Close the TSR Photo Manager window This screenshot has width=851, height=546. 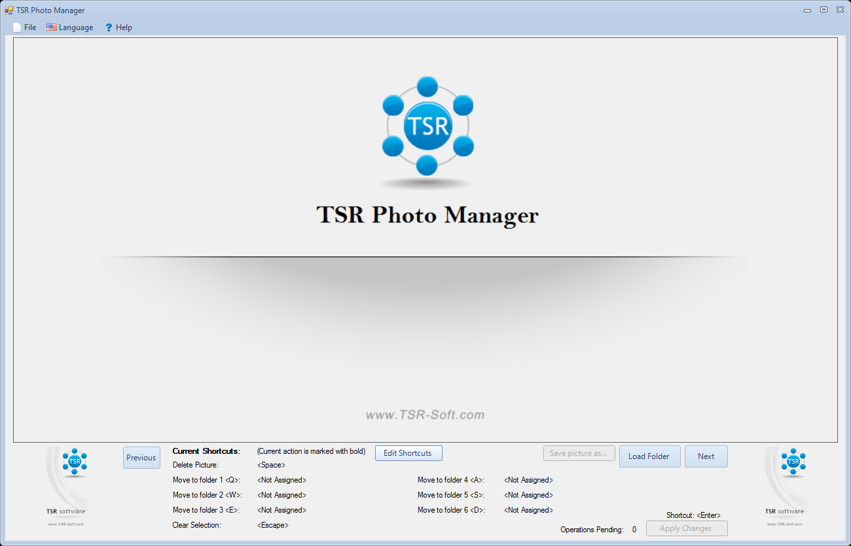(839, 10)
